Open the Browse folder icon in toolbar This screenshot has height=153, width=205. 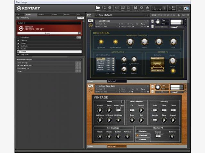[x=98, y=8]
